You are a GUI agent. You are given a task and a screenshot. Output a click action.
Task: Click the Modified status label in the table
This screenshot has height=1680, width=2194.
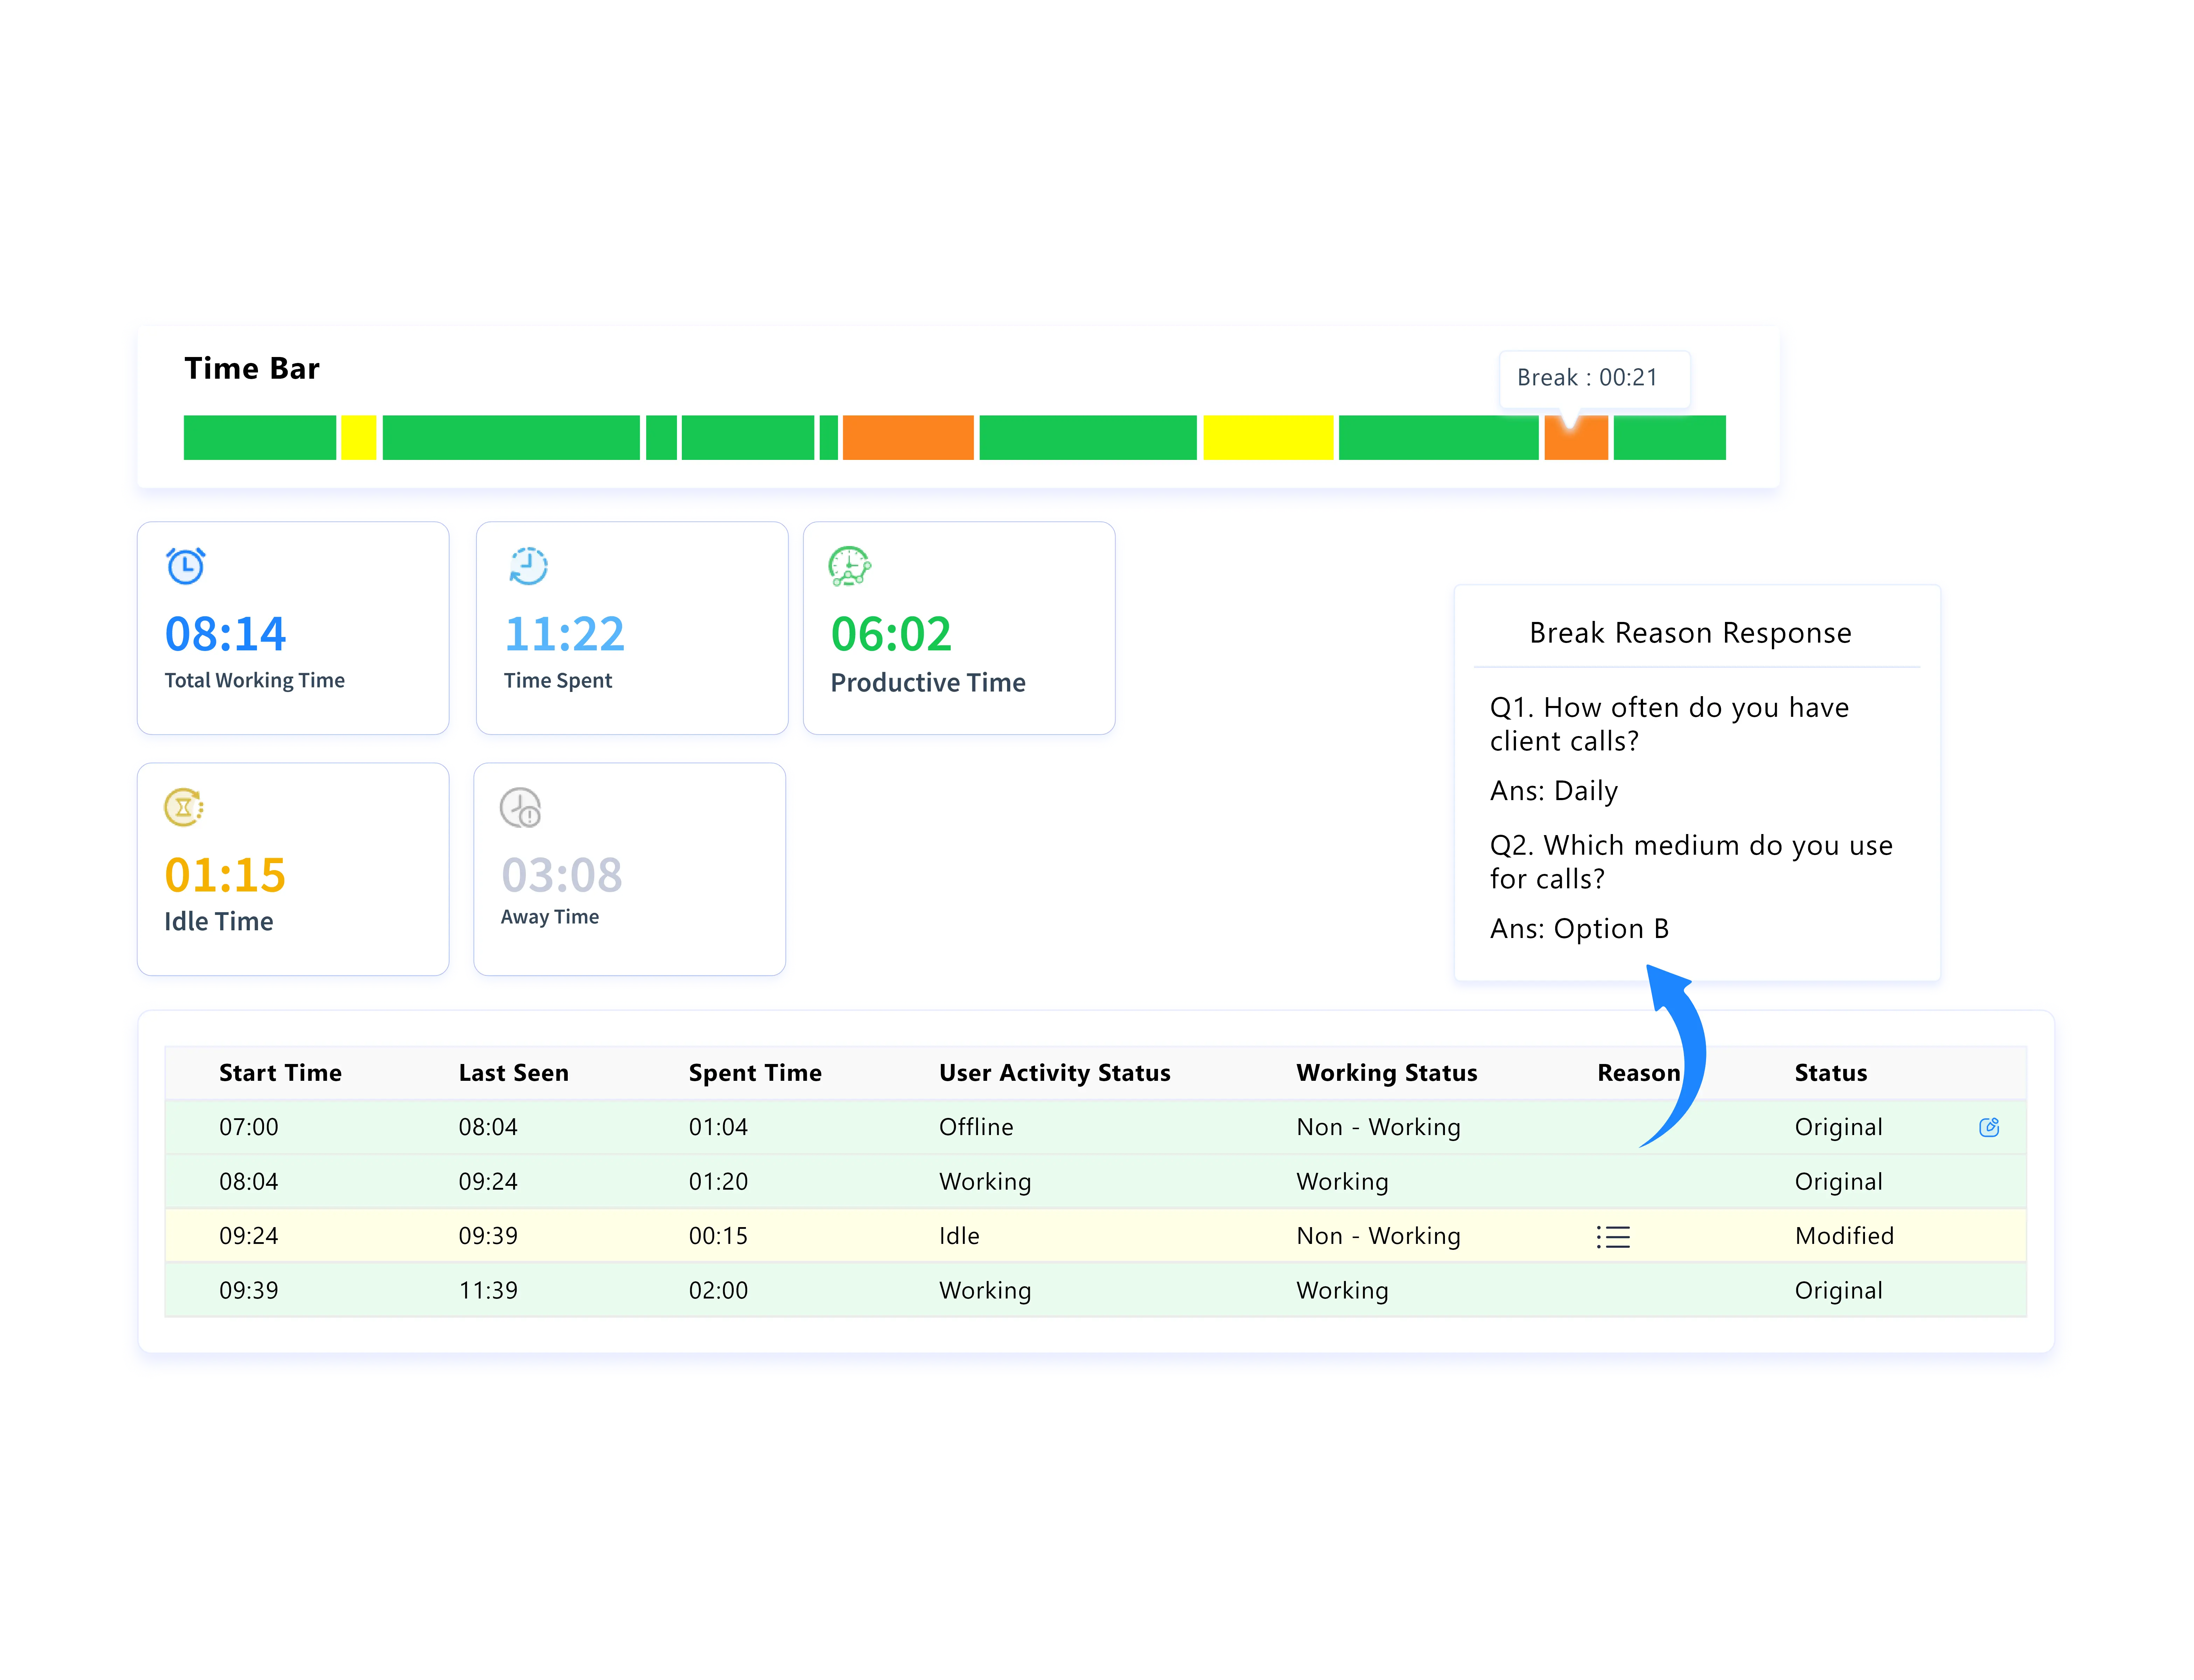pos(1845,1236)
